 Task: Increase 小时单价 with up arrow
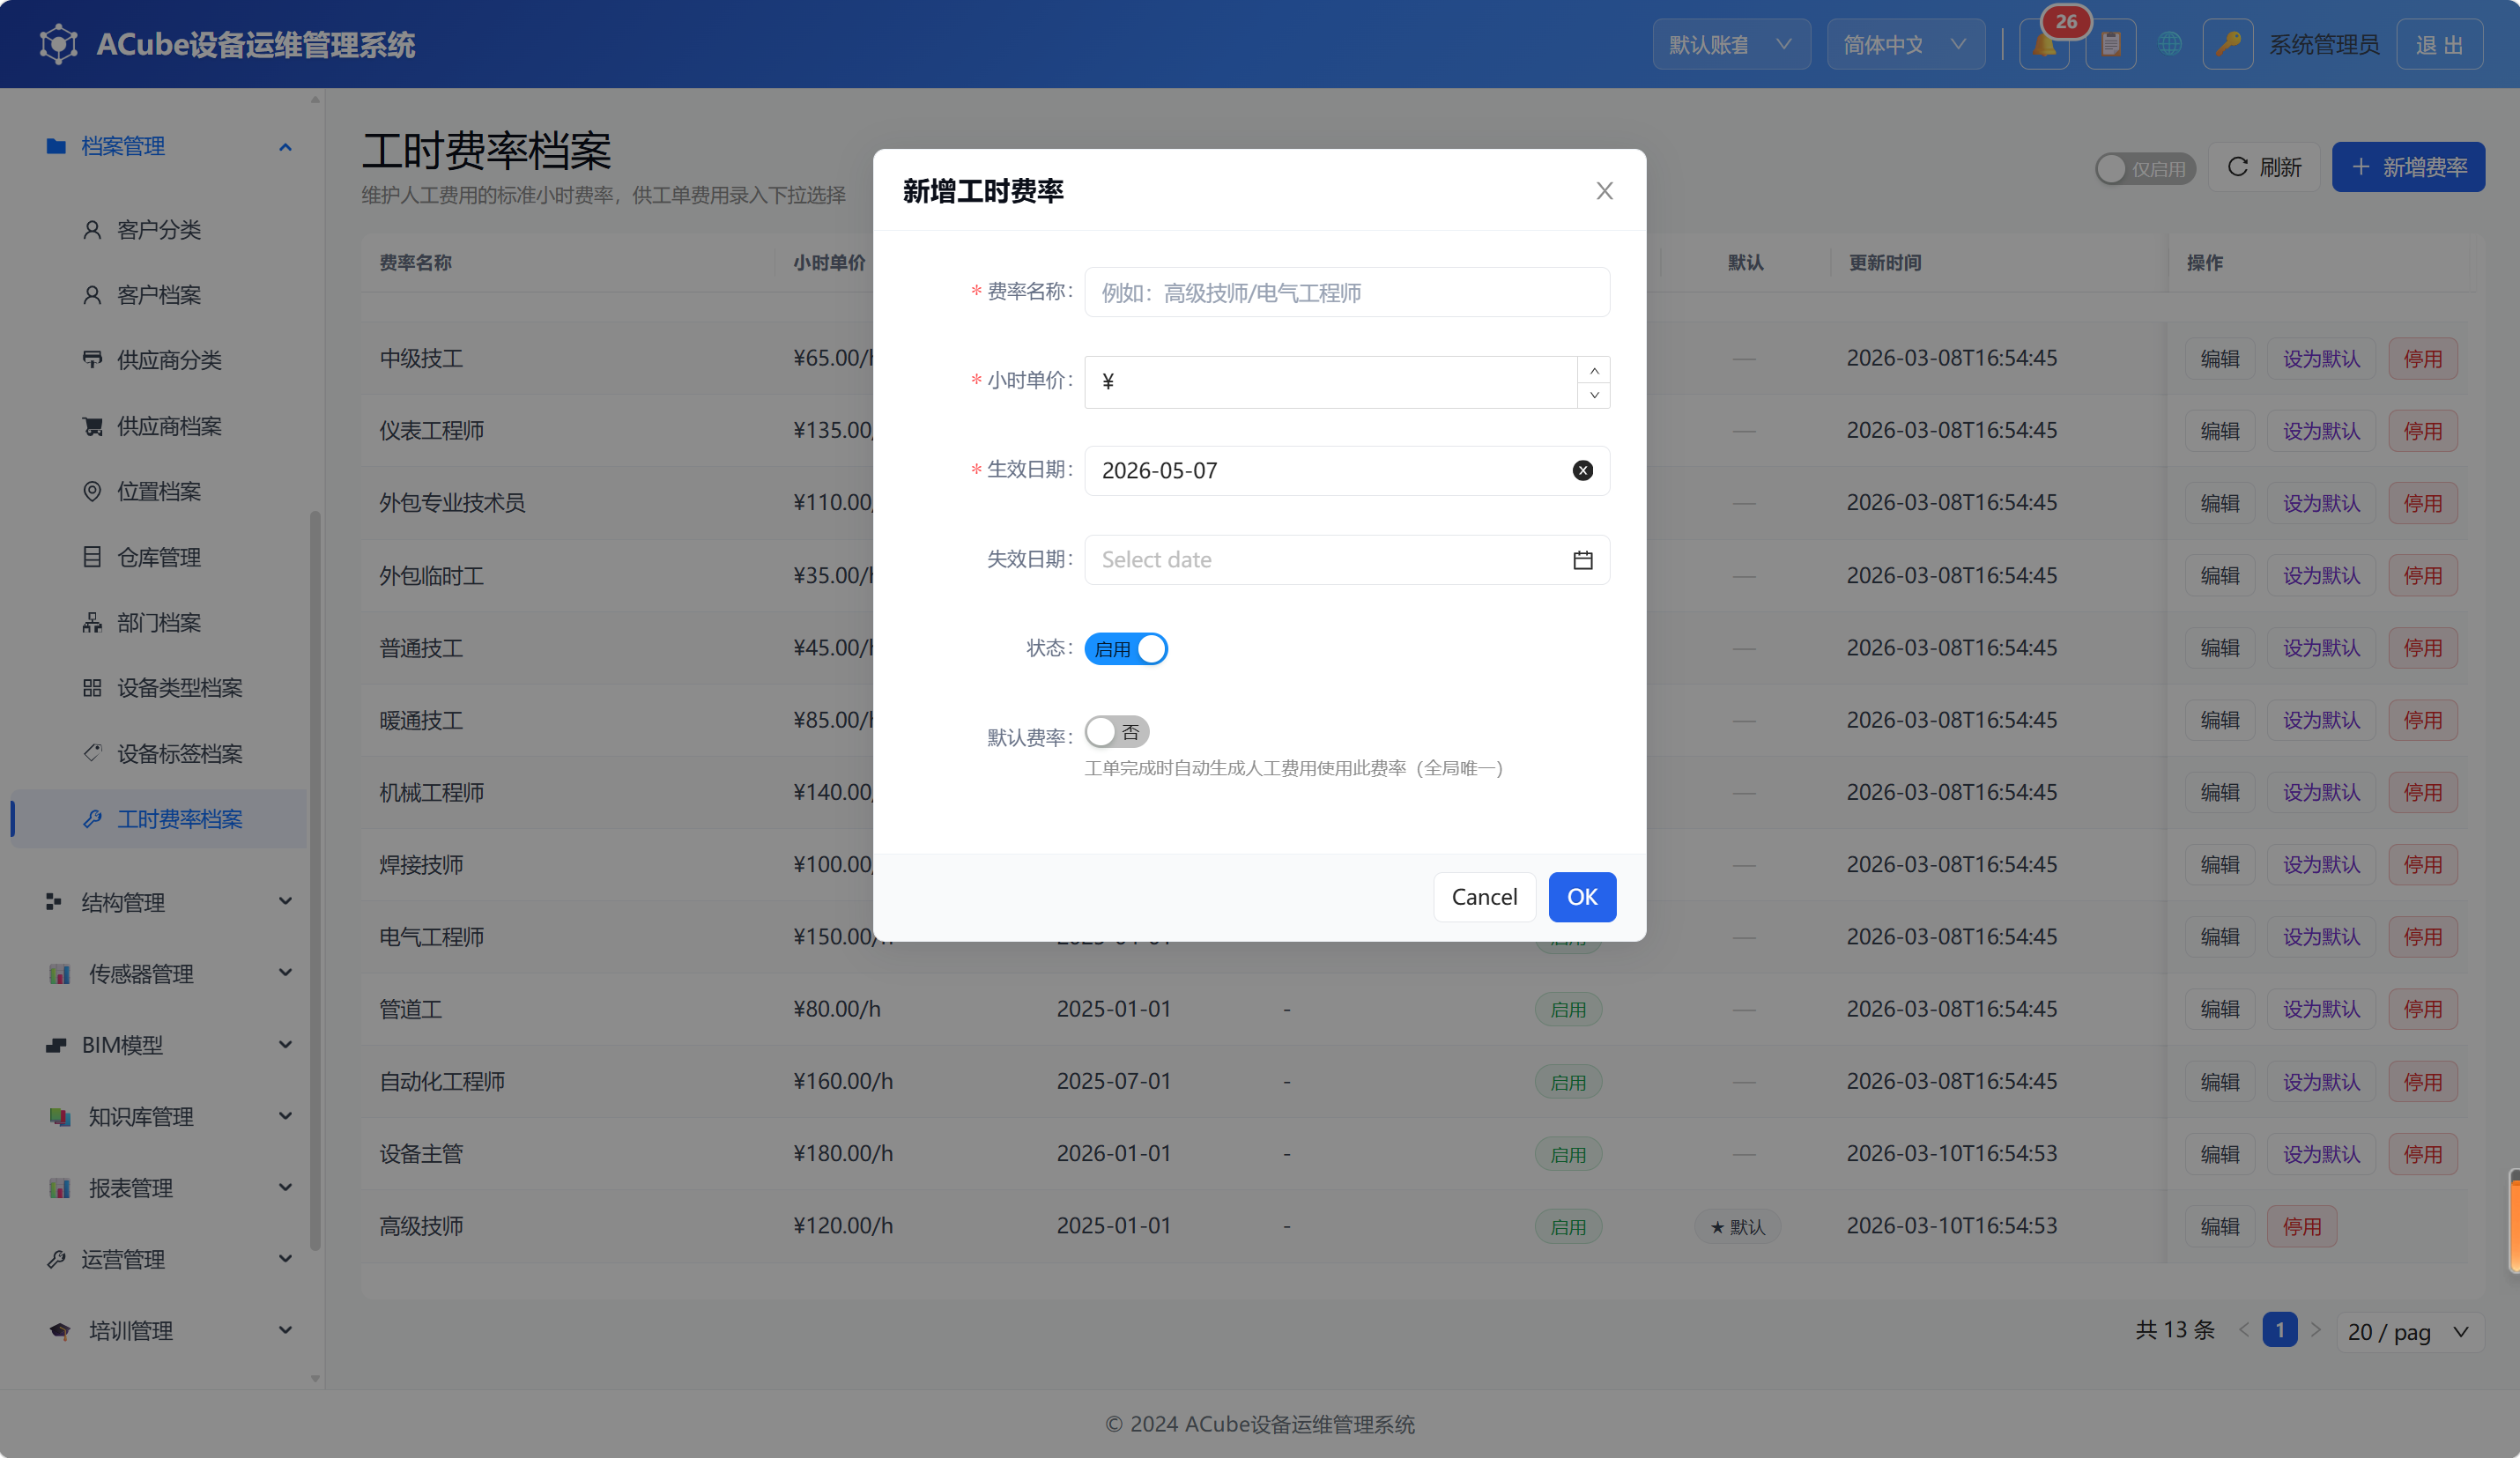(1594, 370)
